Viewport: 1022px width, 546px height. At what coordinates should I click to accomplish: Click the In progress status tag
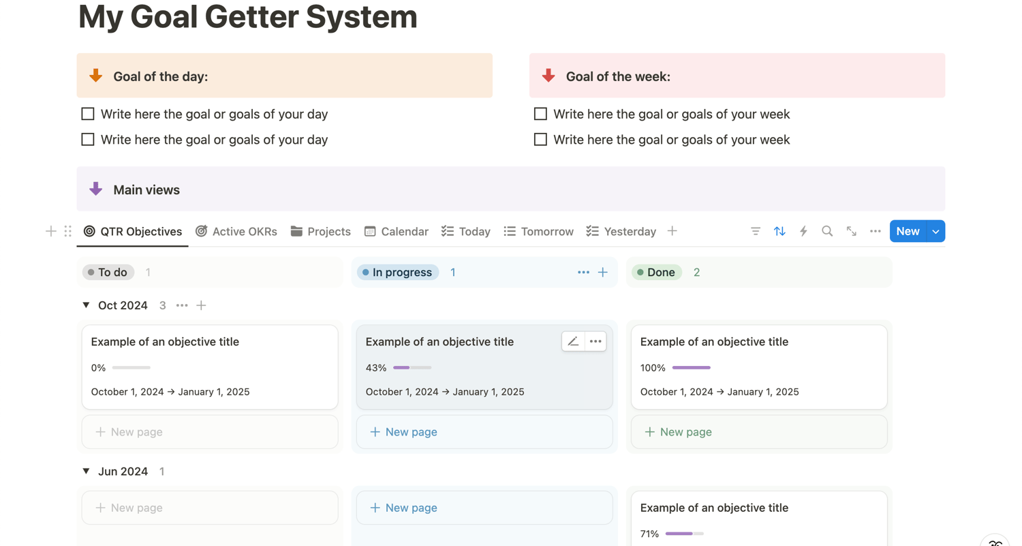(398, 272)
